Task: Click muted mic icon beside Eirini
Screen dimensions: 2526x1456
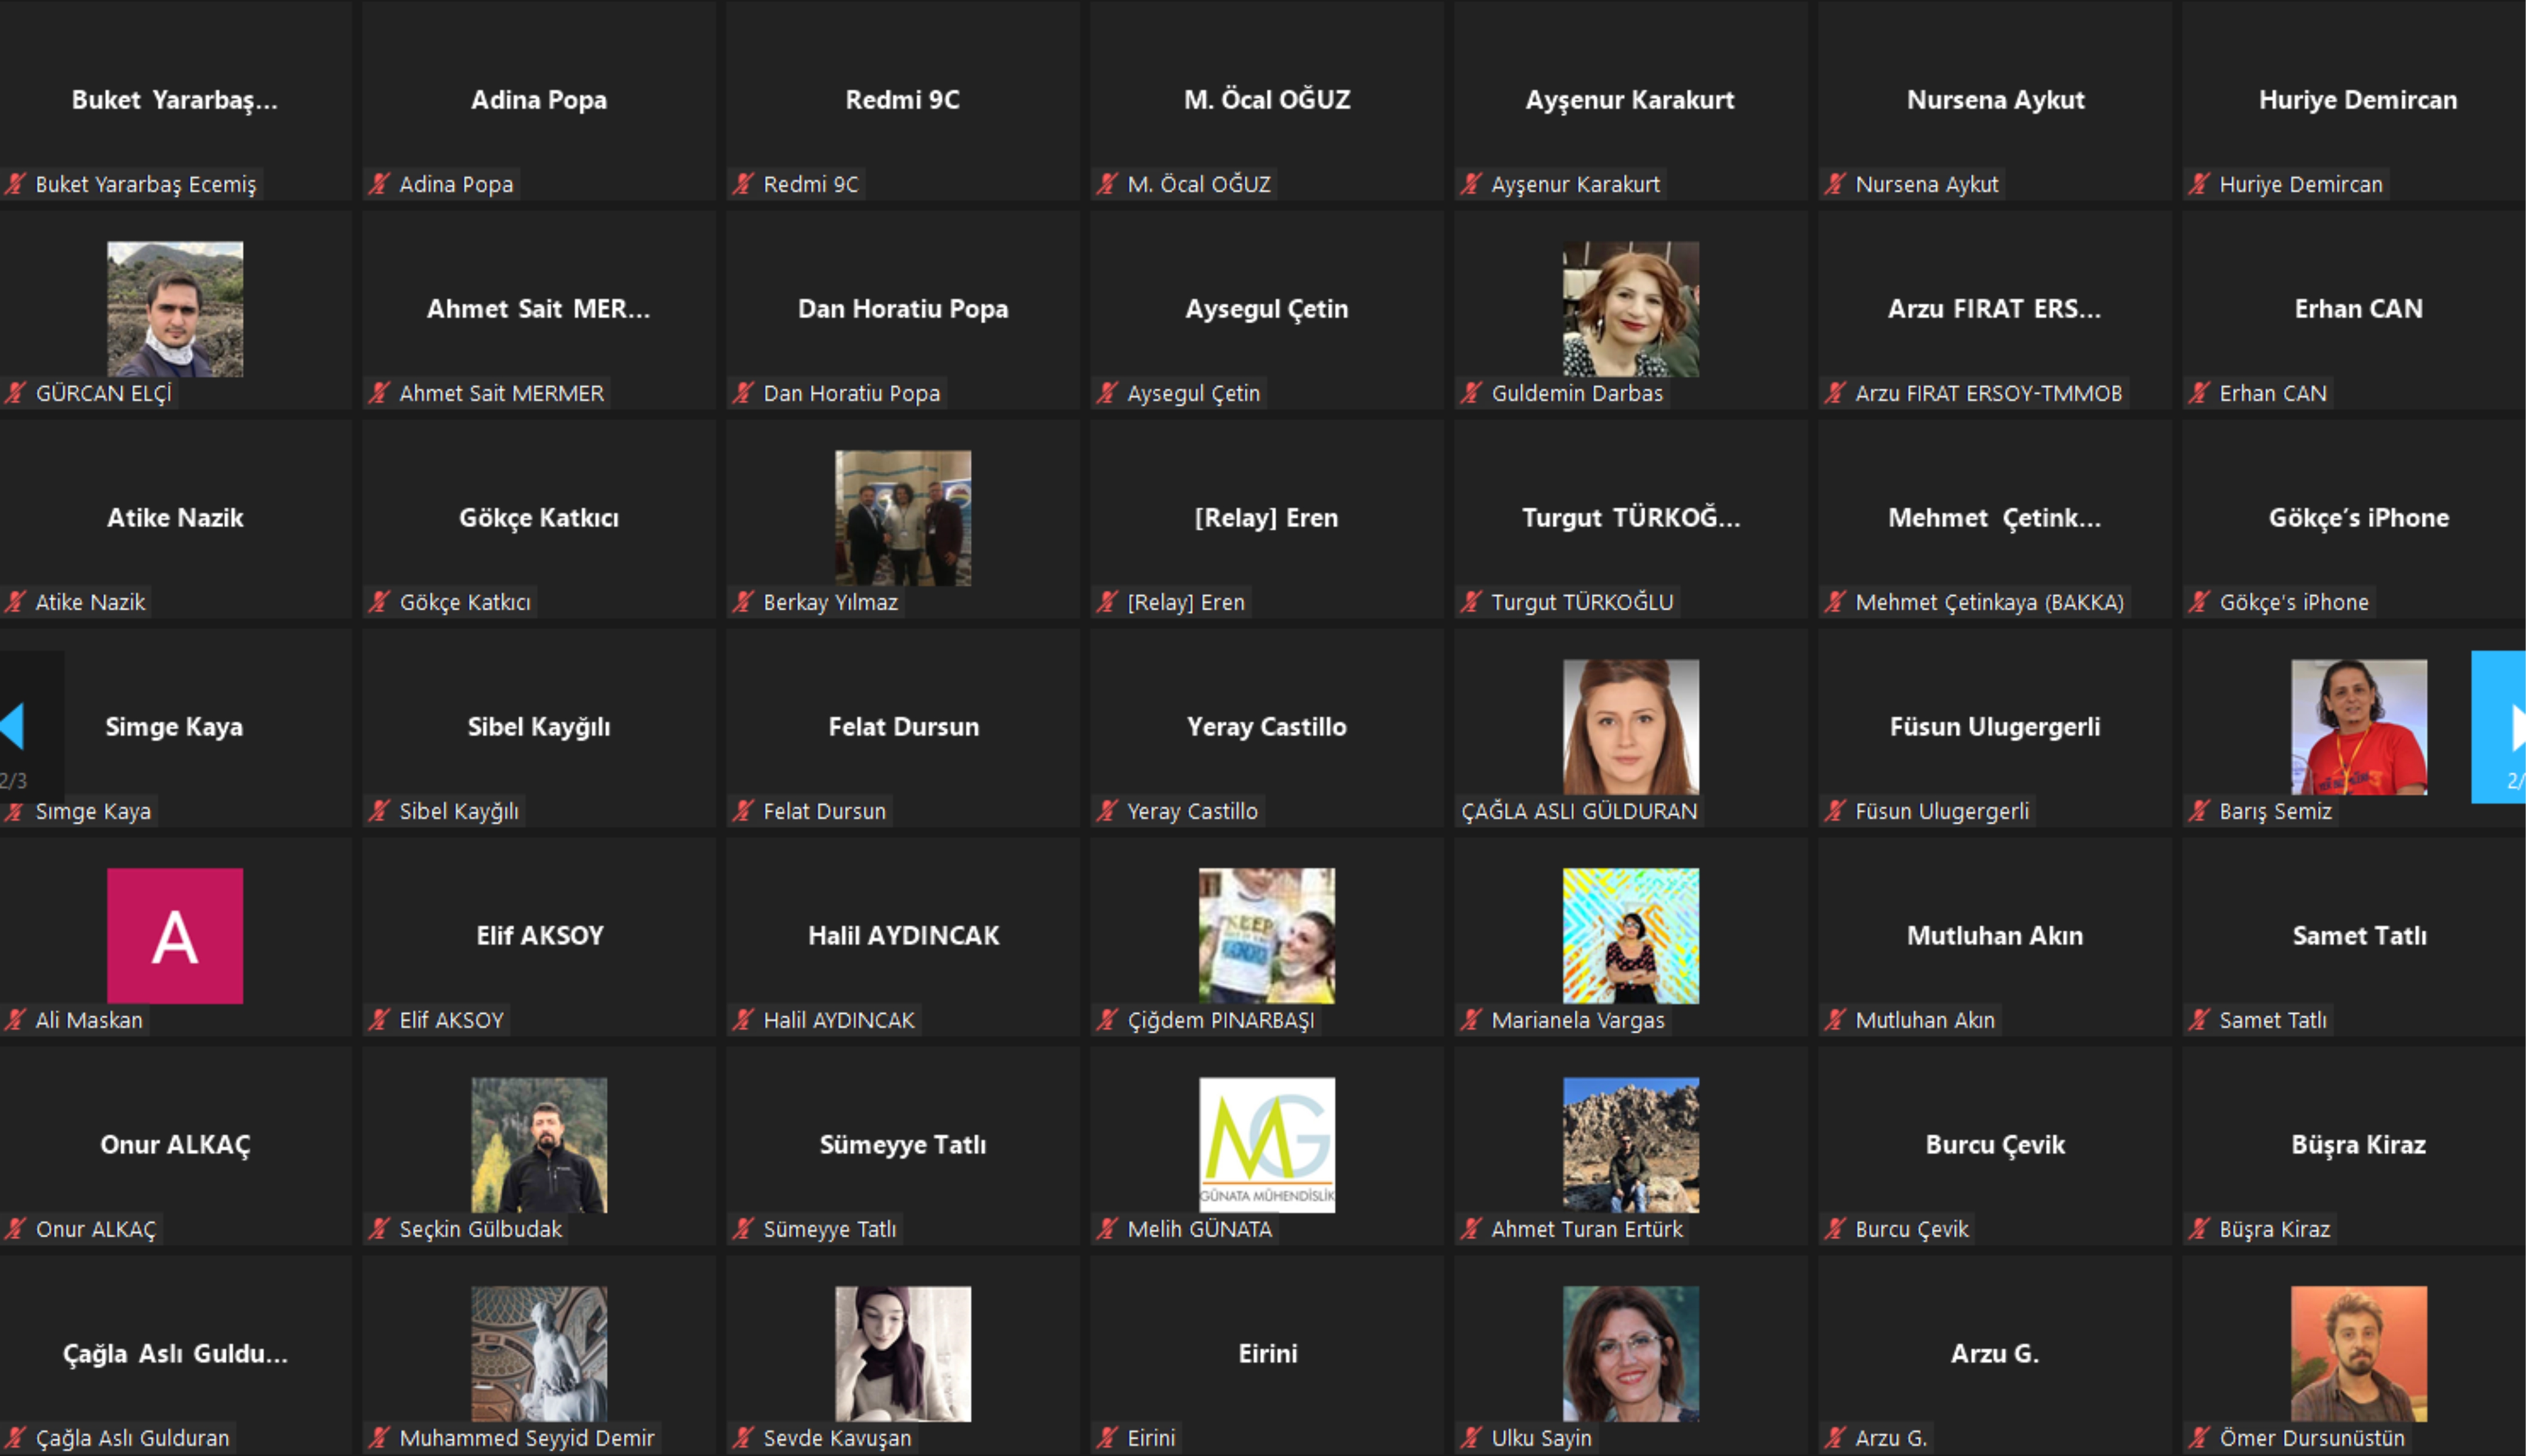Action: (x=1106, y=1438)
